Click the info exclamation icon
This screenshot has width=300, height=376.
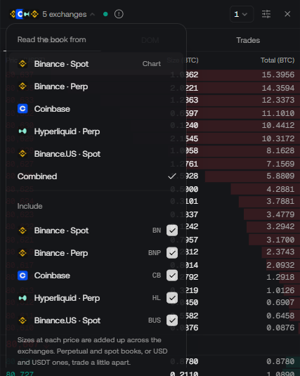tap(119, 14)
